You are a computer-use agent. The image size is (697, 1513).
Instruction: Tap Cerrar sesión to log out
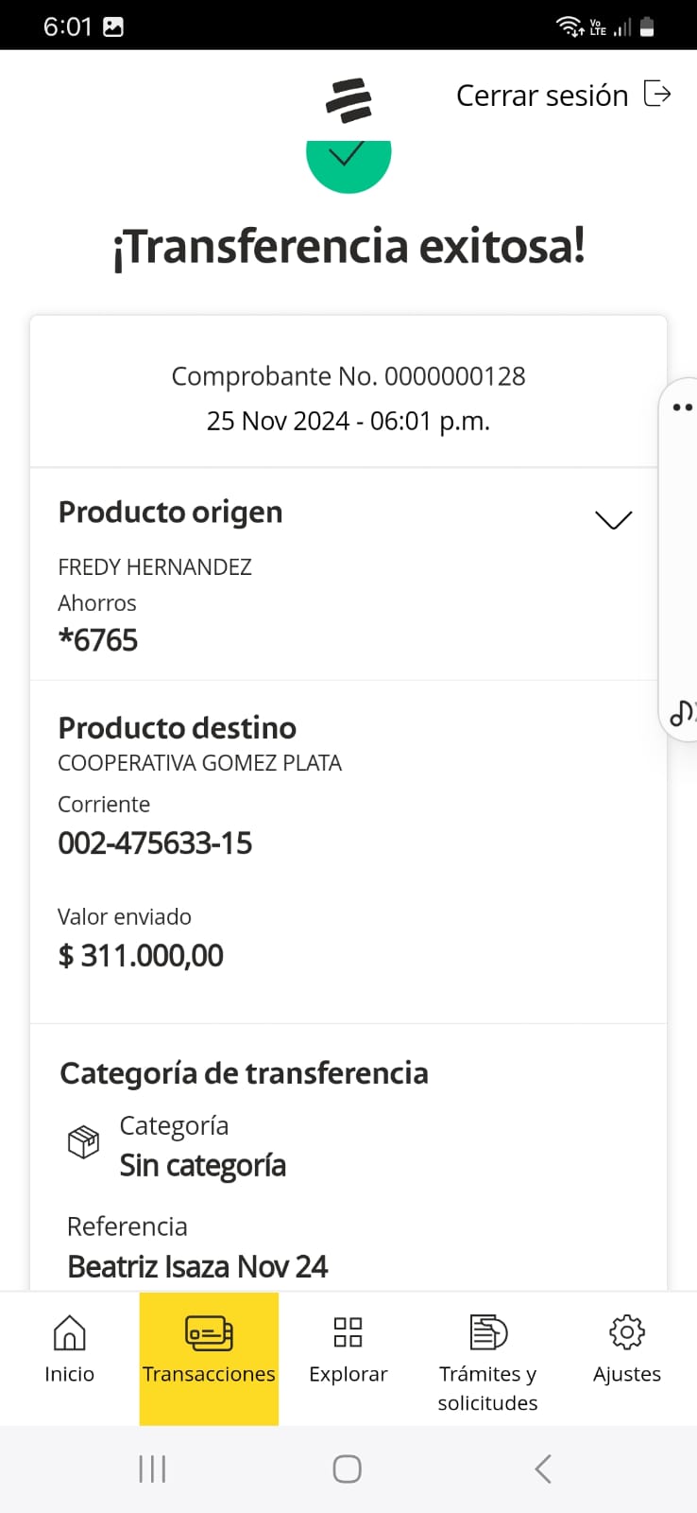coord(542,96)
